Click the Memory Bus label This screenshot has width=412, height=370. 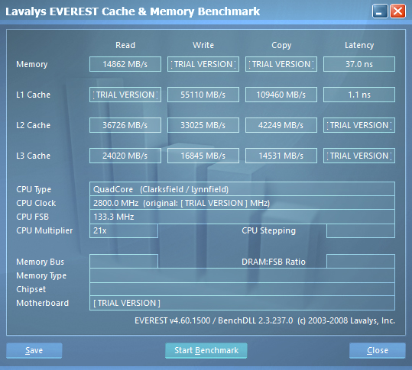[x=40, y=262]
